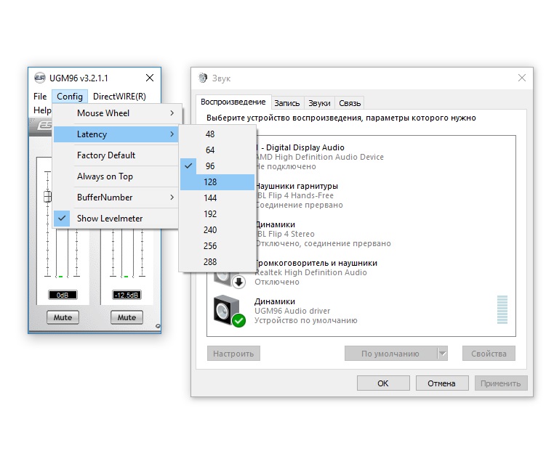Image resolution: width=554 pixels, height=456 pixels.
Task: Select Mouse Wheel menu entry
Action: pos(116,113)
